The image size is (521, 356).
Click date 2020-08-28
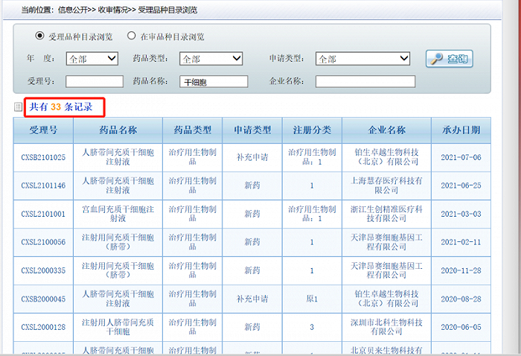(461, 299)
